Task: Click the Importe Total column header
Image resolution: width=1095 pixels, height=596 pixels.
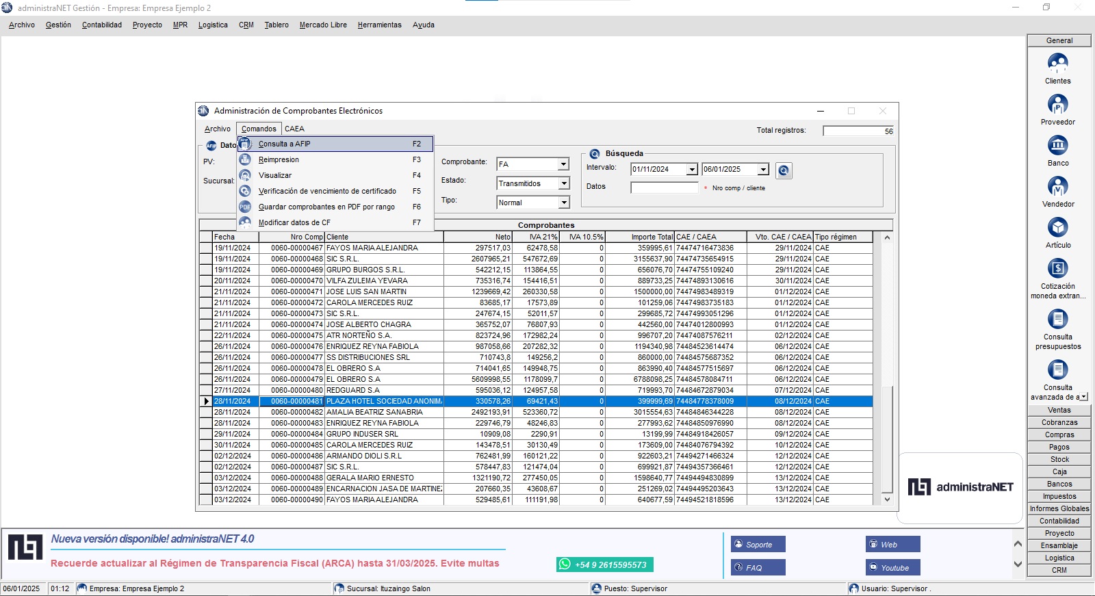Action: (640, 237)
